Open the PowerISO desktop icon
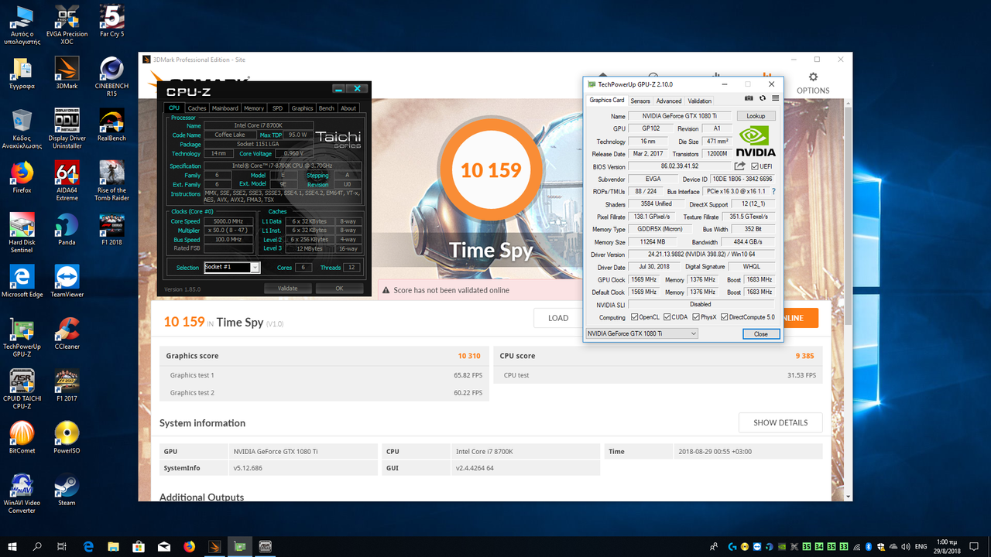The width and height of the screenshot is (991, 557). [x=67, y=438]
